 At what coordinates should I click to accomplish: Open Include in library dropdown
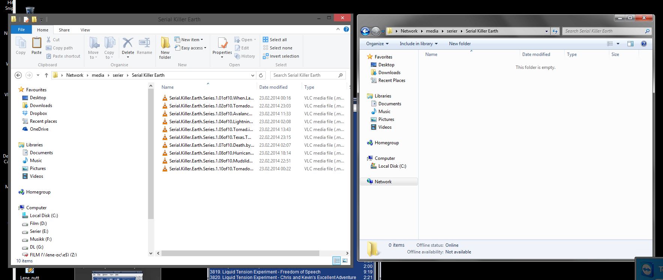[x=419, y=44]
